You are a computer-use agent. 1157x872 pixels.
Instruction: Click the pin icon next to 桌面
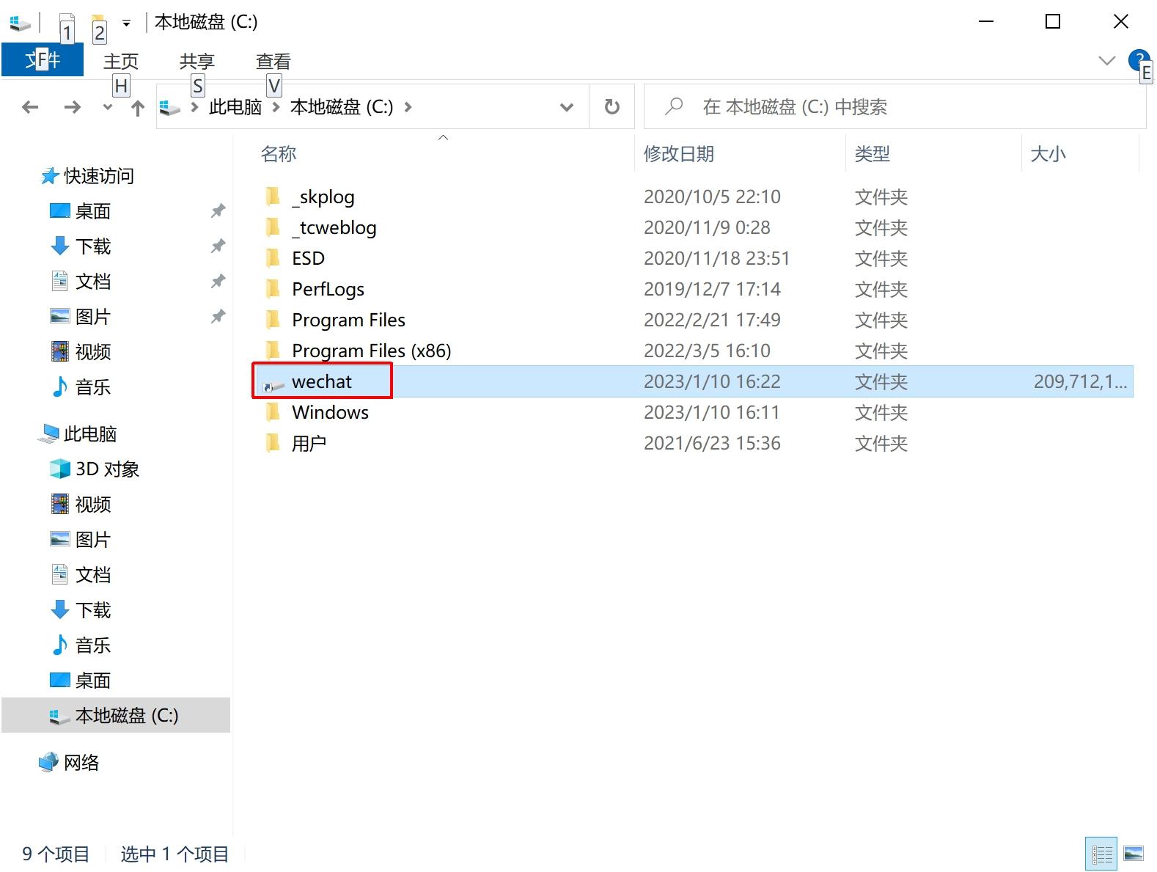218,211
